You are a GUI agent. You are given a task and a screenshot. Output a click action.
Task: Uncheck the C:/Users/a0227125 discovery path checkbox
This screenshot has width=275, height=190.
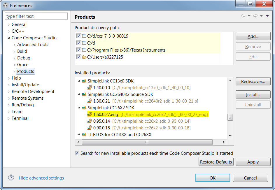coord(78,57)
